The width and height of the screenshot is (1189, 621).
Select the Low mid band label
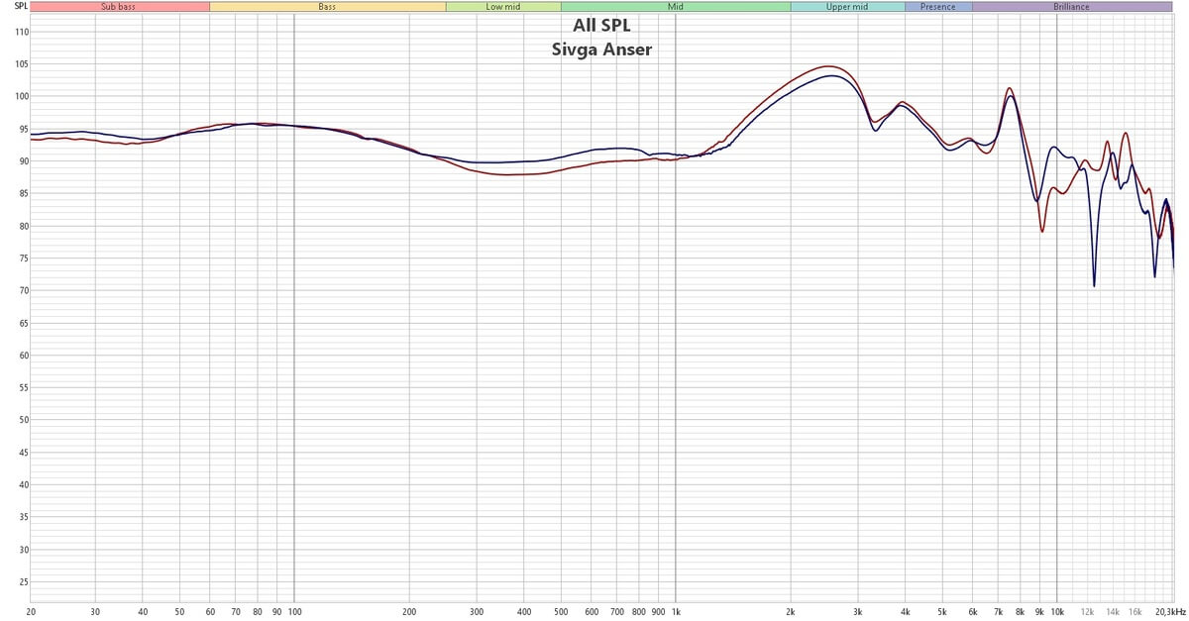click(x=503, y=7)
